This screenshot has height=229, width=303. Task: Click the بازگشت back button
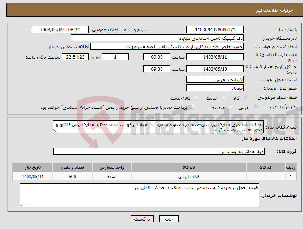tap(142, 219)
